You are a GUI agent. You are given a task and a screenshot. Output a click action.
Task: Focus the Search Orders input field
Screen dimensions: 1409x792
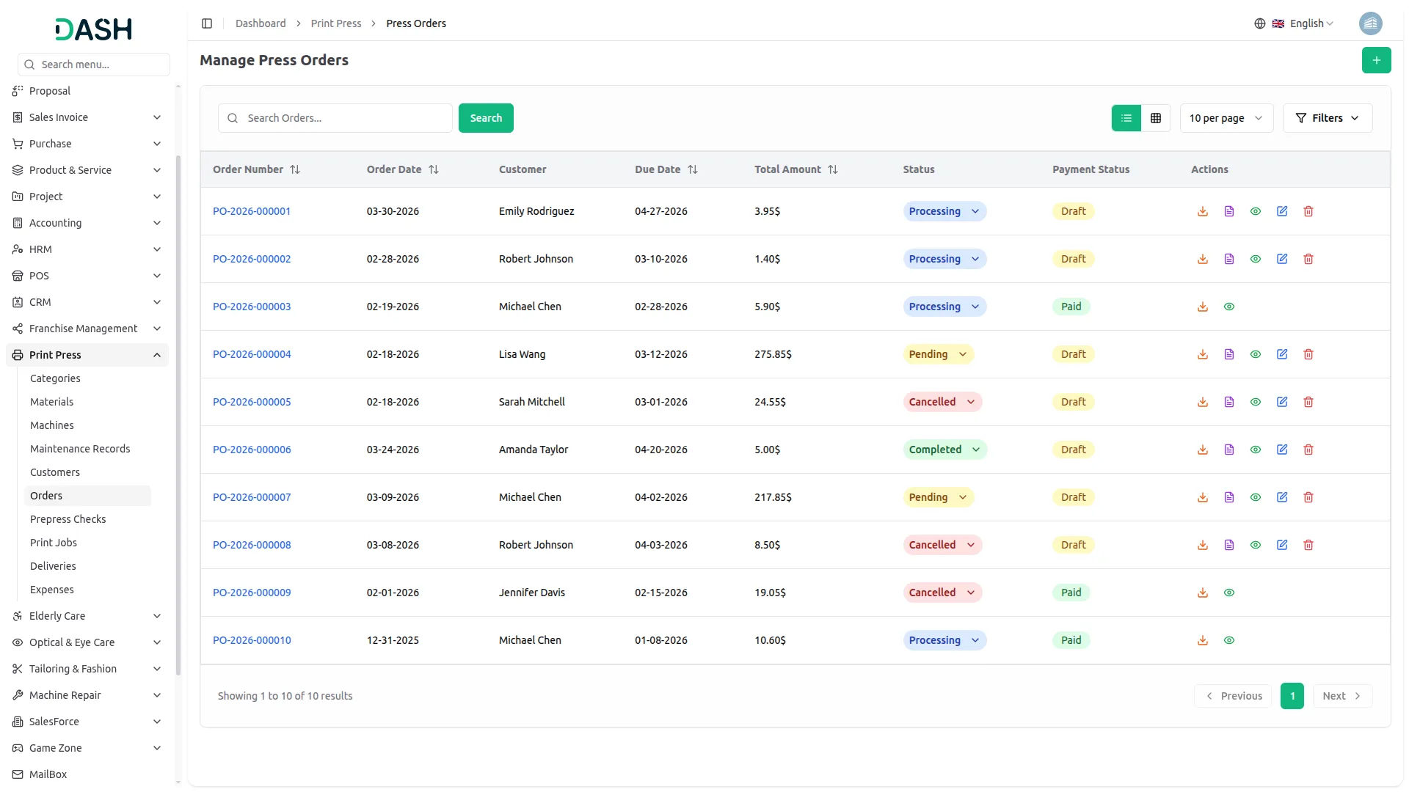point(345,118)
